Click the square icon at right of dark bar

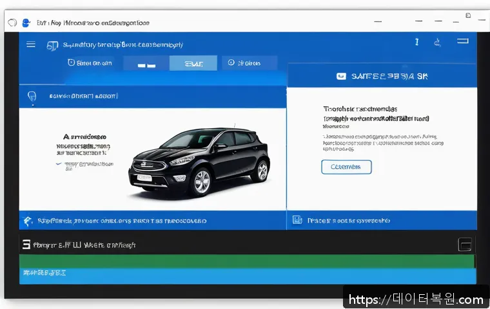pos(465,245)
